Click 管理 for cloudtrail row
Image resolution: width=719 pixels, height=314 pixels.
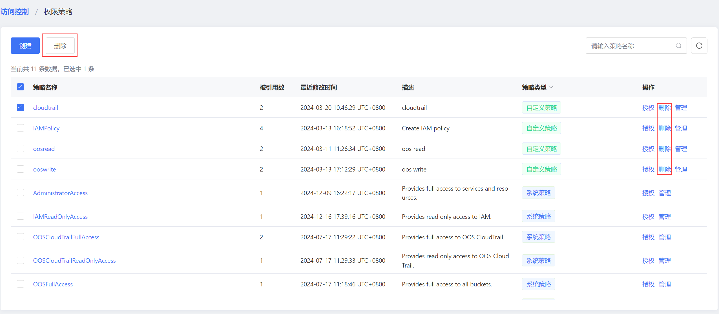click(681, 108)
